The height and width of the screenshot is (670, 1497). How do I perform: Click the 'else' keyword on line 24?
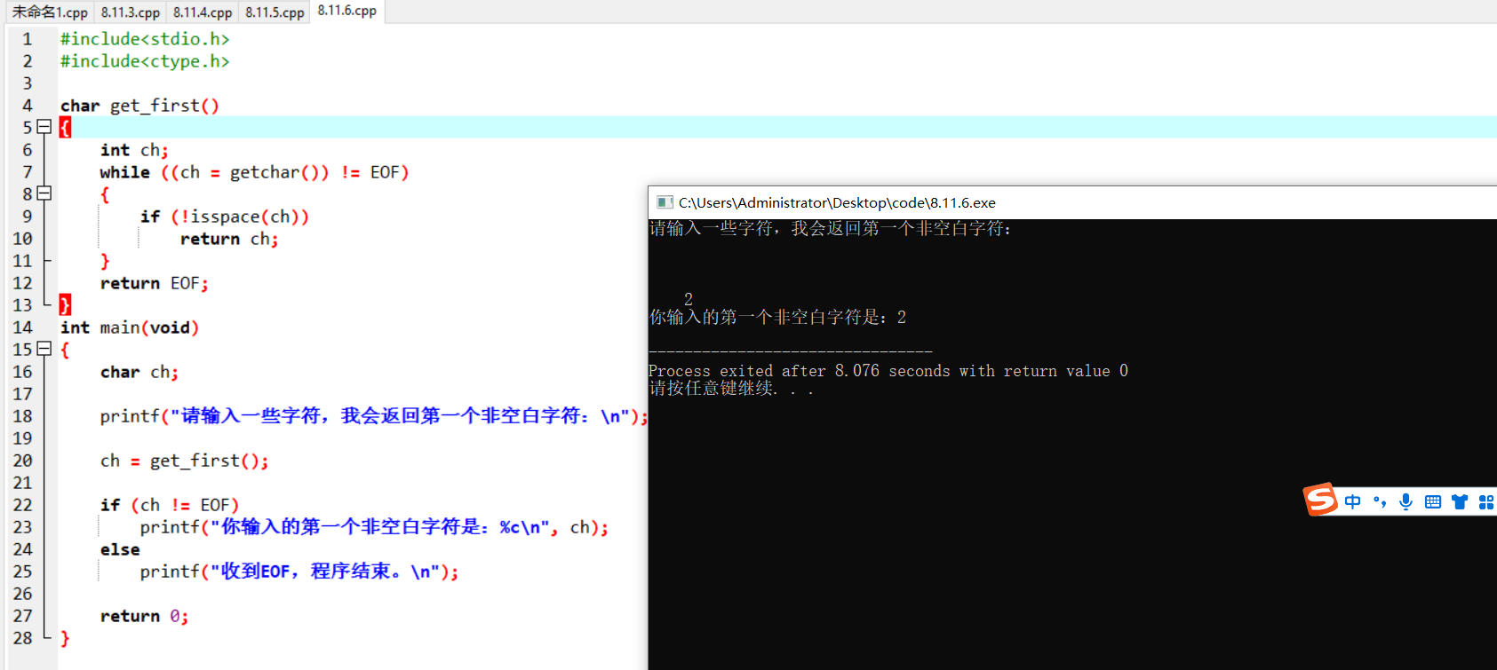[120, 549]
